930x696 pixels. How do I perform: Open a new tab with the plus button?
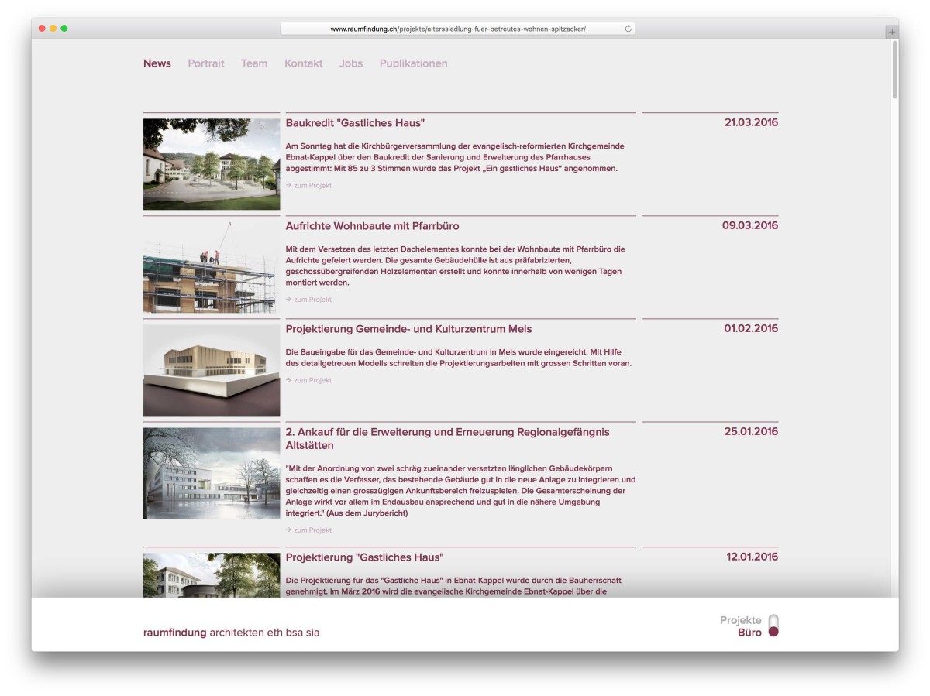click(x=892, y=32)
